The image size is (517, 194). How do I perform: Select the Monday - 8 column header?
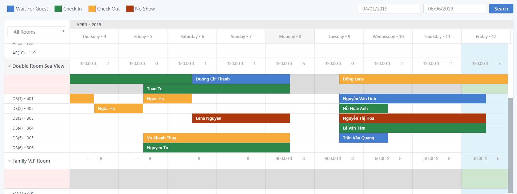(290, 36)
